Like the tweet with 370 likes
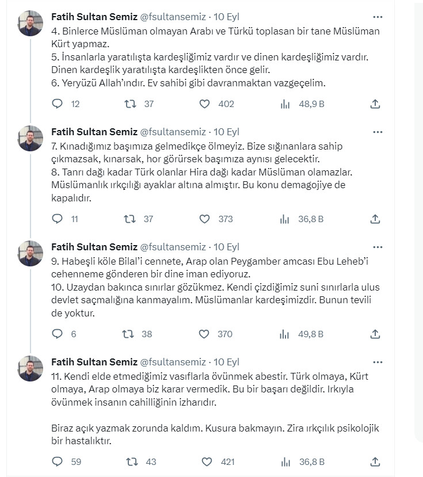The height and width of the screenshot is (477, 423). 204,334
